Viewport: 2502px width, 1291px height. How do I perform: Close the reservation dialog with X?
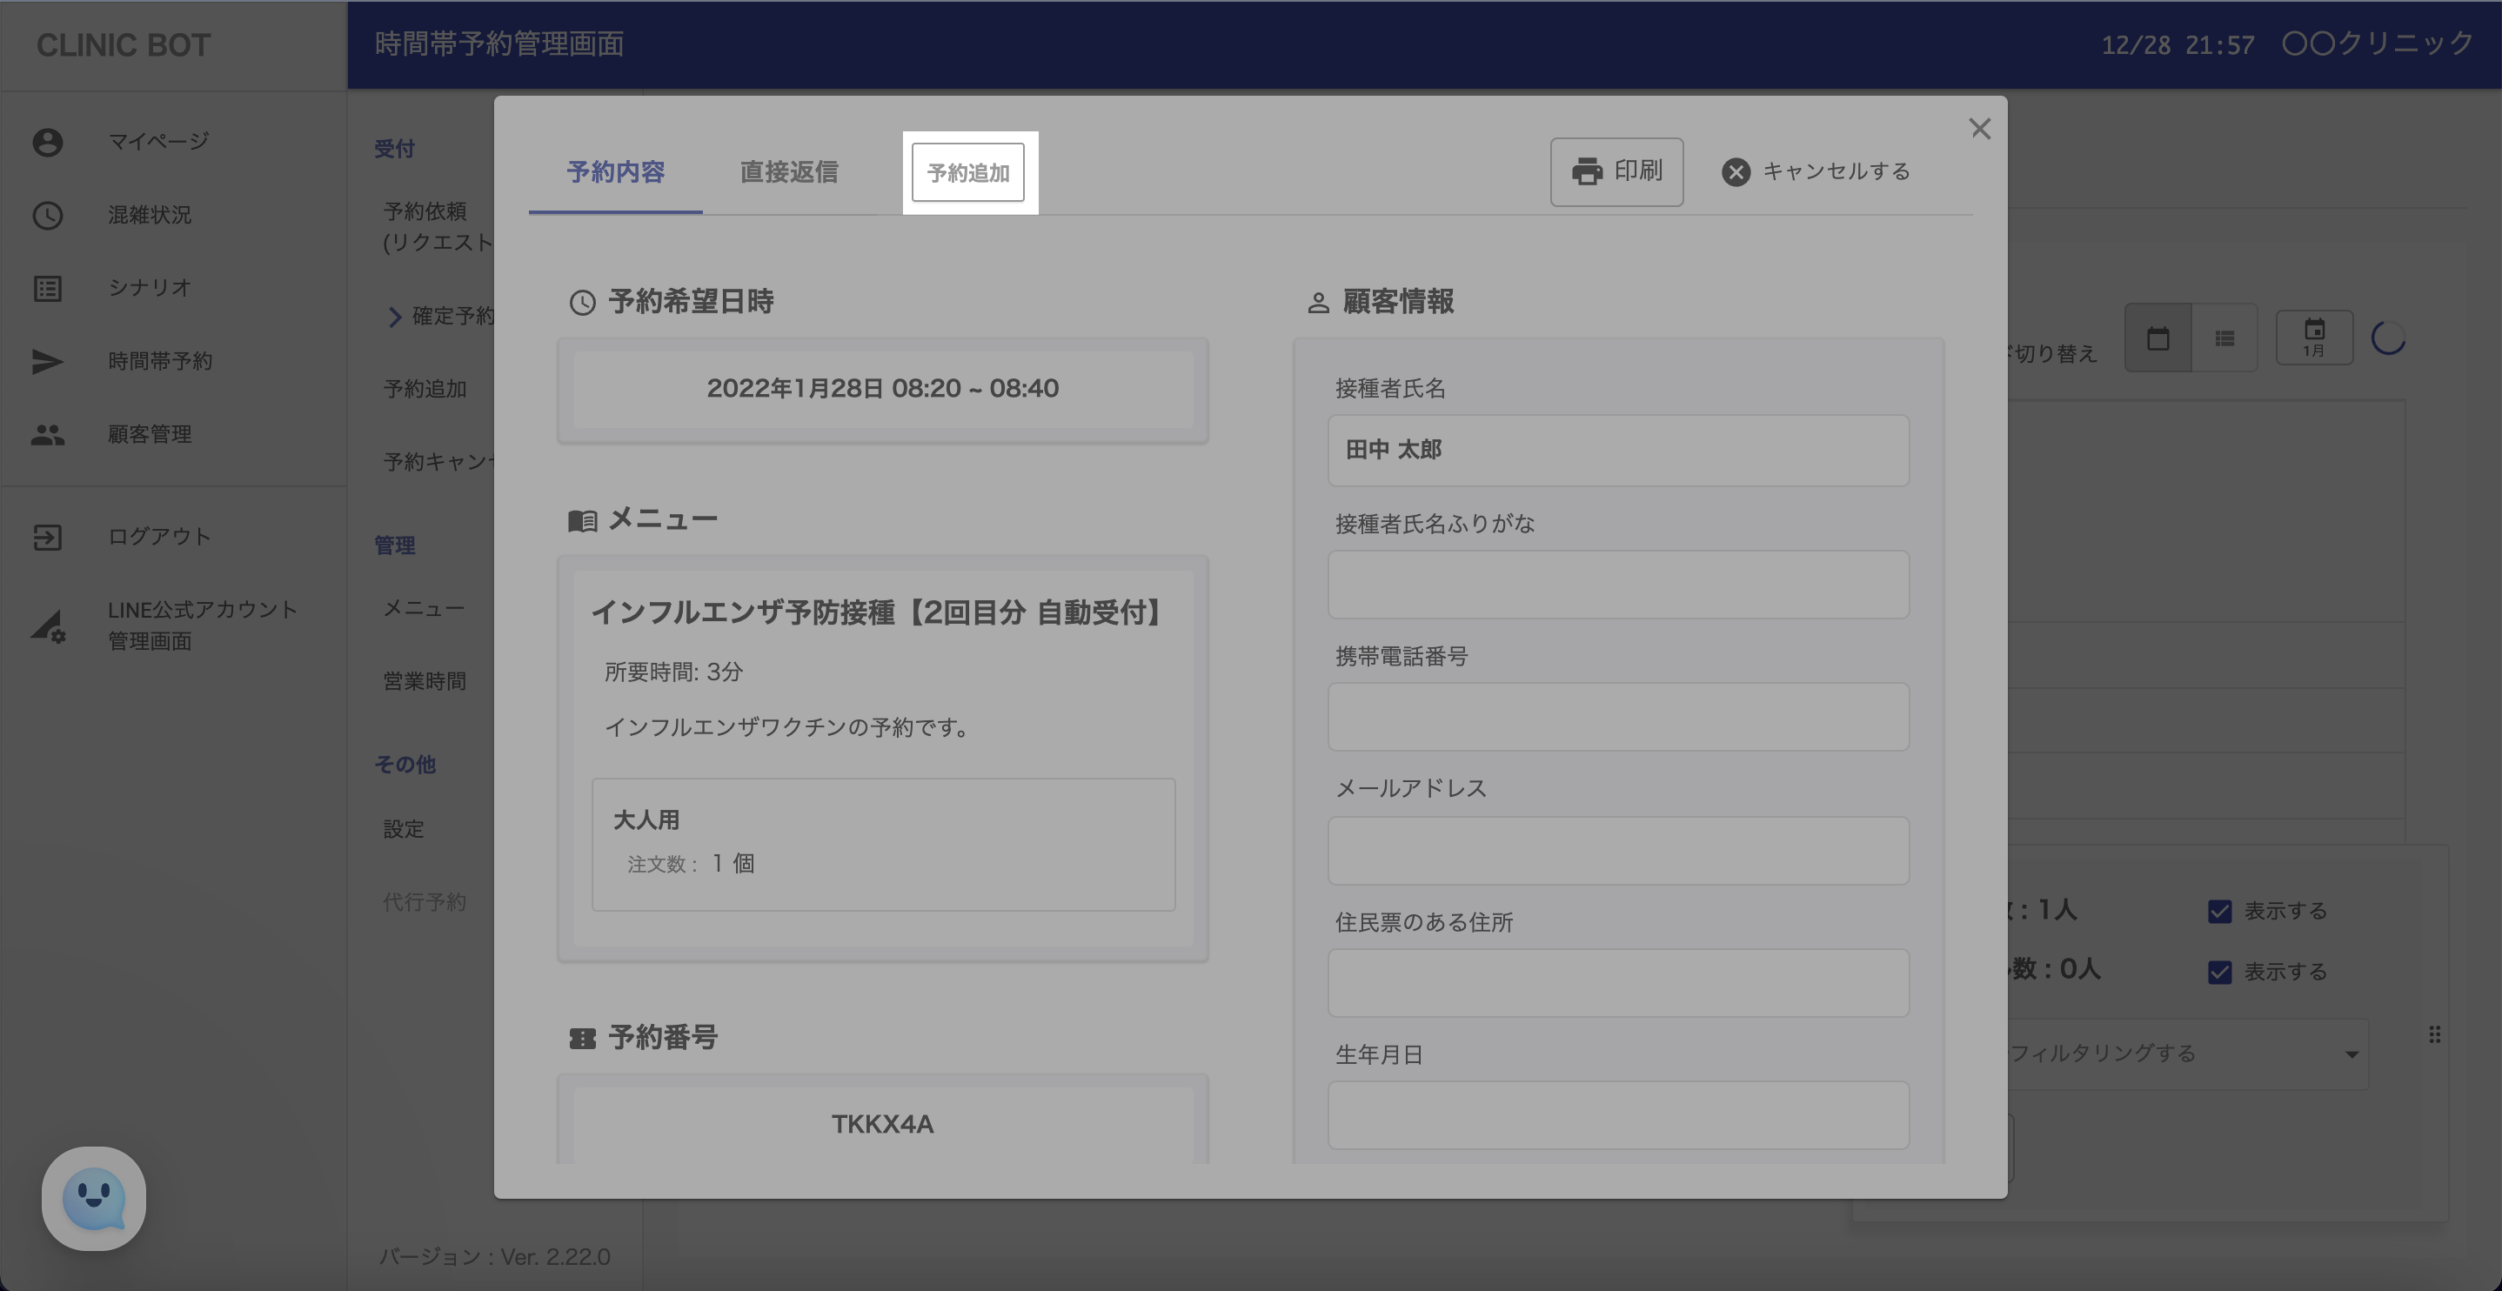click(1979, 128)
